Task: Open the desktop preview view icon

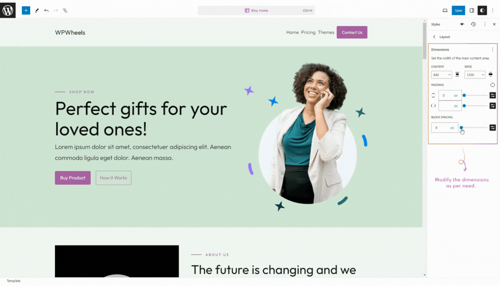Action: 445,10
